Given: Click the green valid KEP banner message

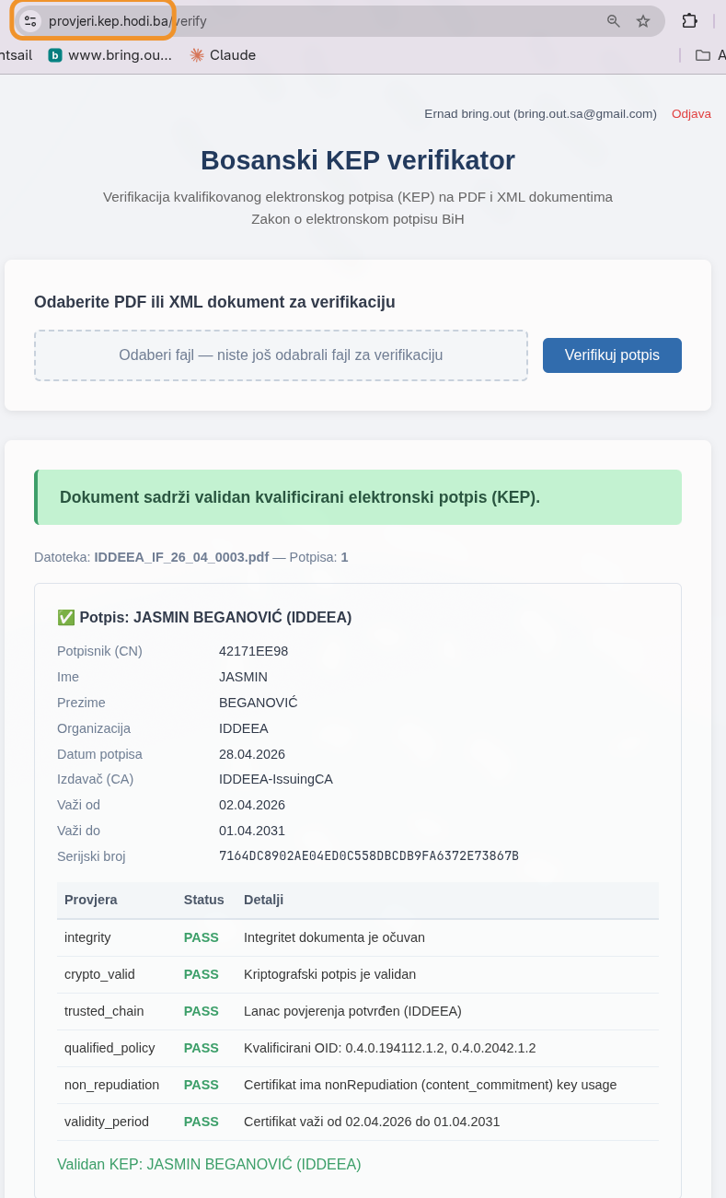Looking at the screenshot, I should click(358, 497).
